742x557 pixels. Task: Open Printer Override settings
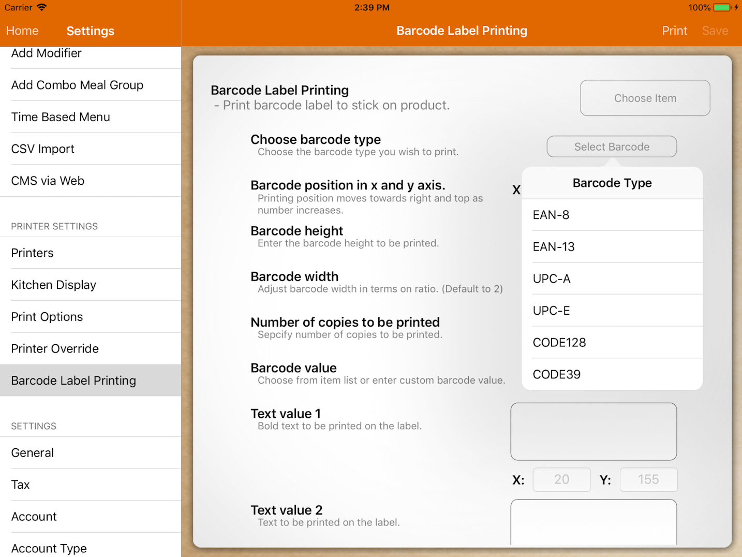[x=91, y=349]
